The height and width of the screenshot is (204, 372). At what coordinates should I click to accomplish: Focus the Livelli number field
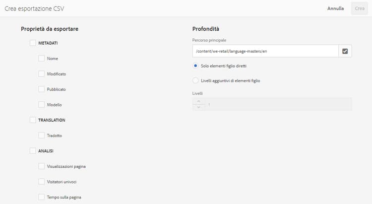tap(278, 104)
